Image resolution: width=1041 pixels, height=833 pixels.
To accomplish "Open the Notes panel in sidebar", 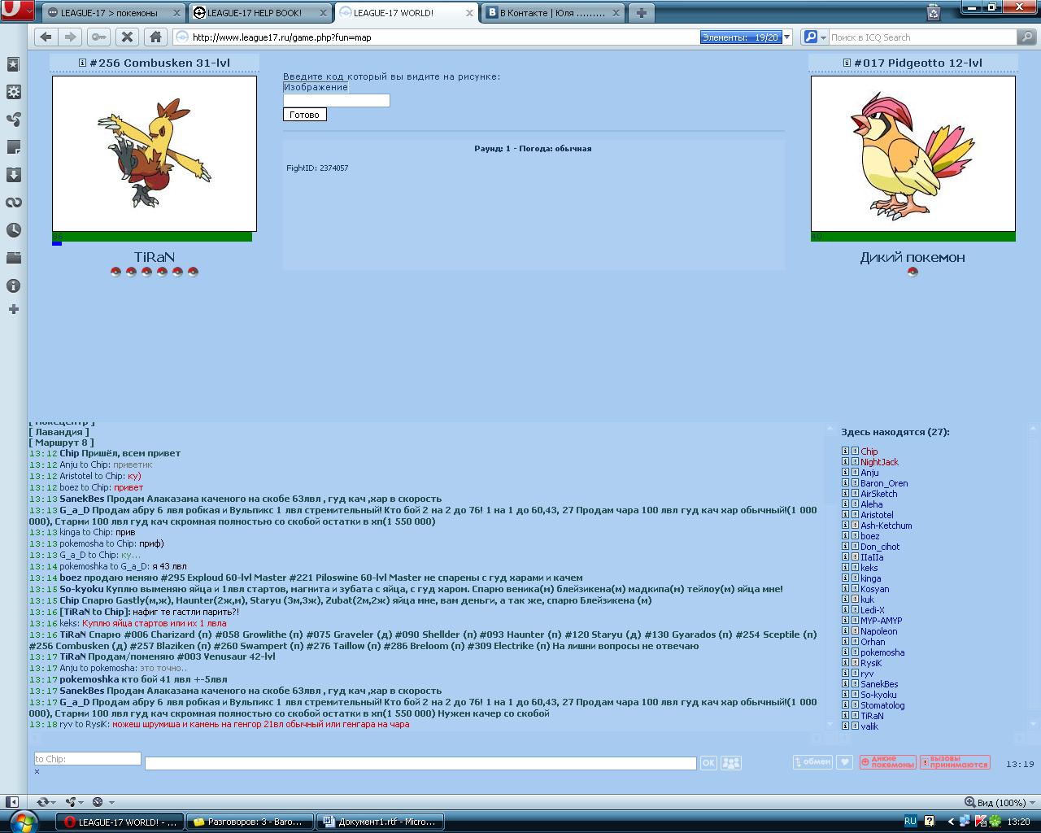I will tap(13, 147).
